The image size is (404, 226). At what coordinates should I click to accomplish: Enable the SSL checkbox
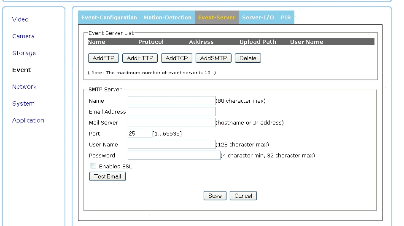click(x=93, y=166)
